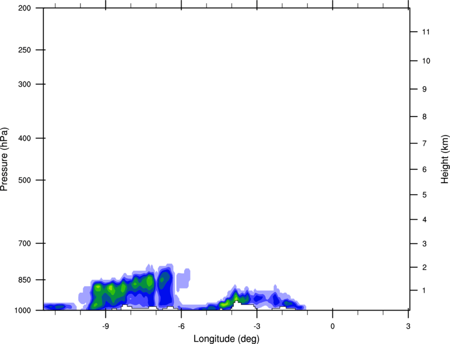Click the 0 longitude tick label
Viewport: 450px width, 344px height.
point(332,327)
